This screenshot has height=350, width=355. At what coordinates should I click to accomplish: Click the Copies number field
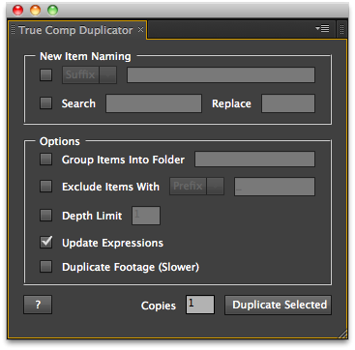tap(200, 305)
